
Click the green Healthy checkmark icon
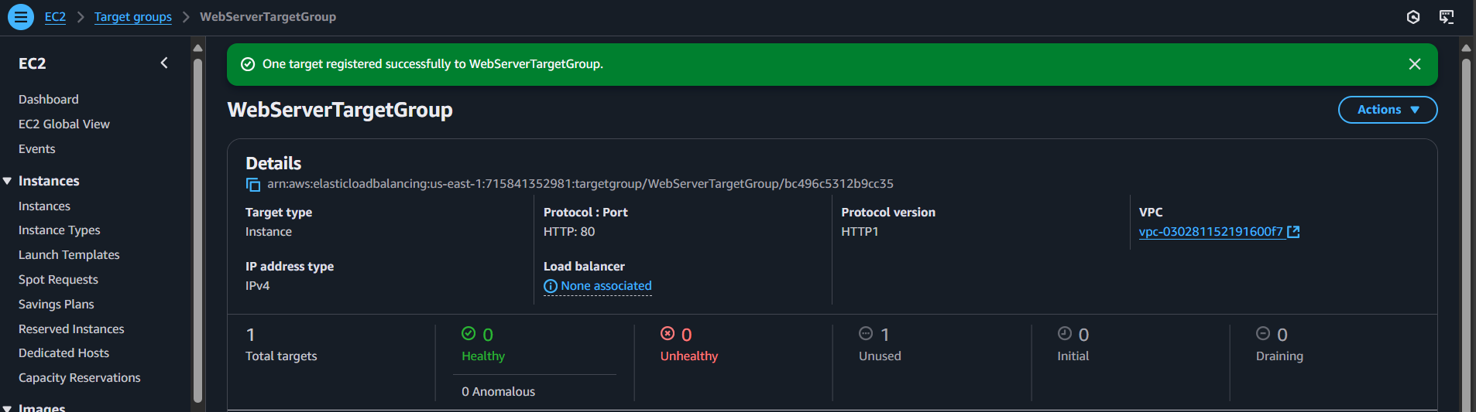click(x=469, y=333)
